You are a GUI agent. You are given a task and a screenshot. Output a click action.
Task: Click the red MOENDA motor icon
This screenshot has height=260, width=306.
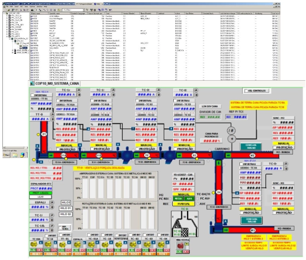tap(180, 246)
